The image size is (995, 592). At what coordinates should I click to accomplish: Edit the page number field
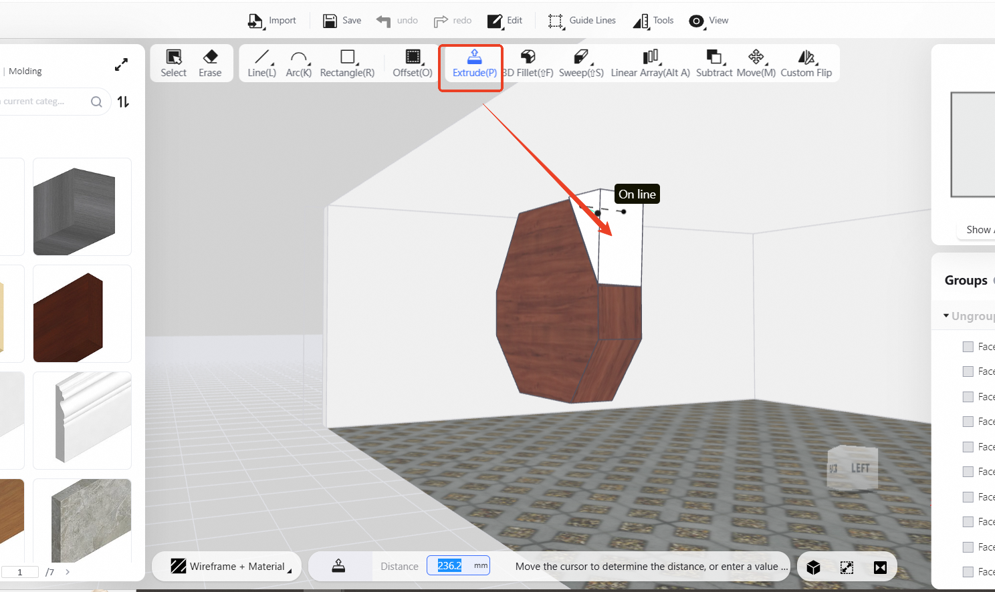point(20,572)
